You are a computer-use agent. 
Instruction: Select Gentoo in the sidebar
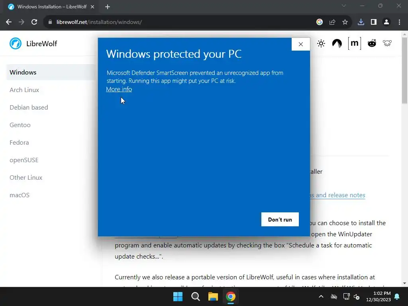click(20, 125)
